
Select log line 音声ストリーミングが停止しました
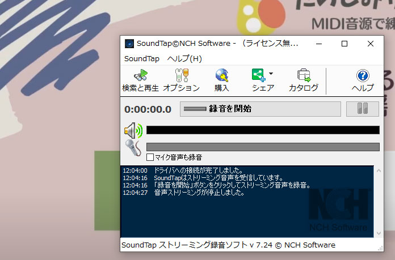pyautogui.click(x=199, y=193)
